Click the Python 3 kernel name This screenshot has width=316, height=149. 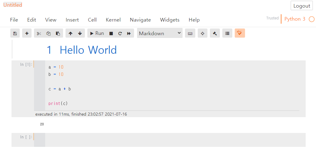pyautogui.click(x=295, y=19)
